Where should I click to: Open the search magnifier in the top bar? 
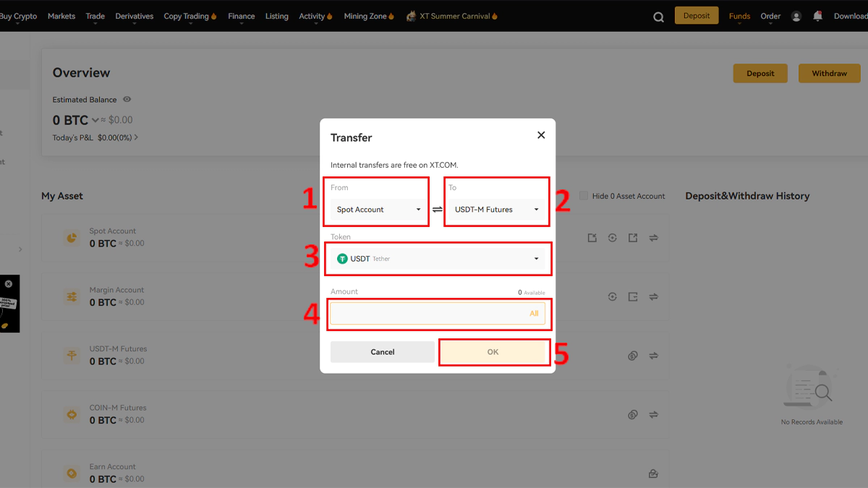(658, 17)
